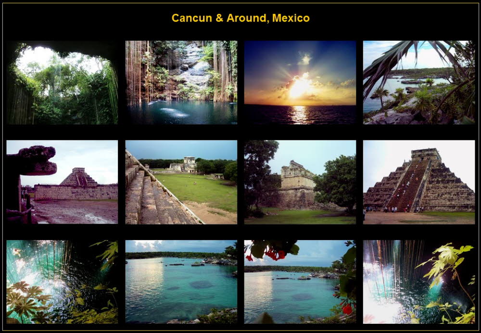Open the cave opening jungle photo
This screenshot has width=481, height=333.
(62, 82)
